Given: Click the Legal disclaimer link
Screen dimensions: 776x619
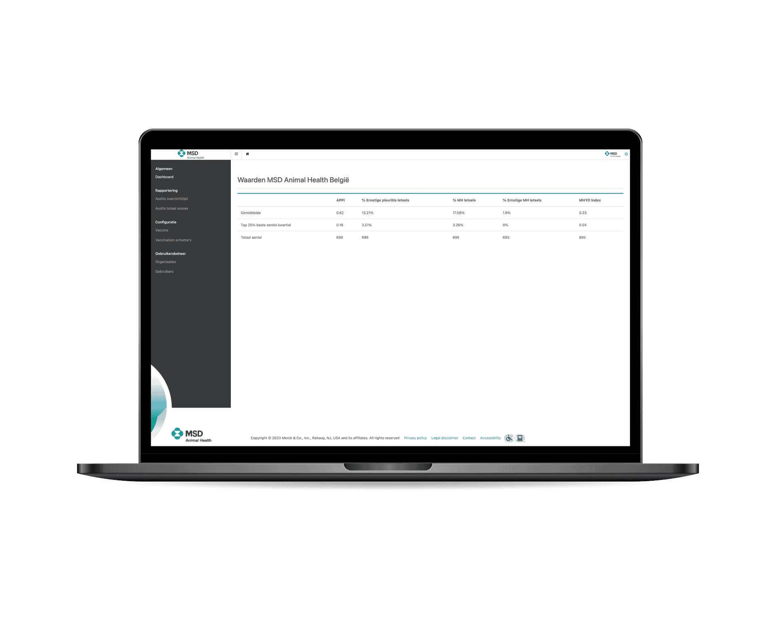Looking at the screenshot, I should point(445,438).
